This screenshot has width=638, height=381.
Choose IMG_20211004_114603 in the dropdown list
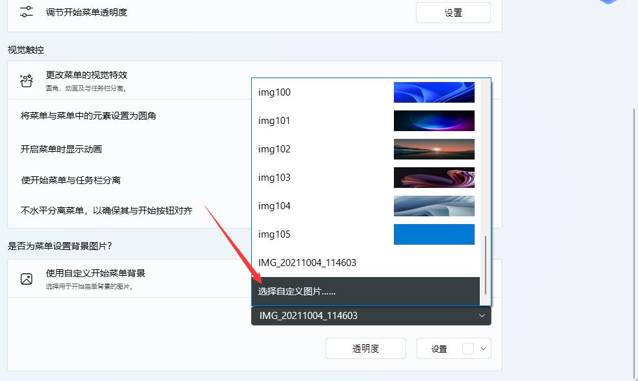365,263
